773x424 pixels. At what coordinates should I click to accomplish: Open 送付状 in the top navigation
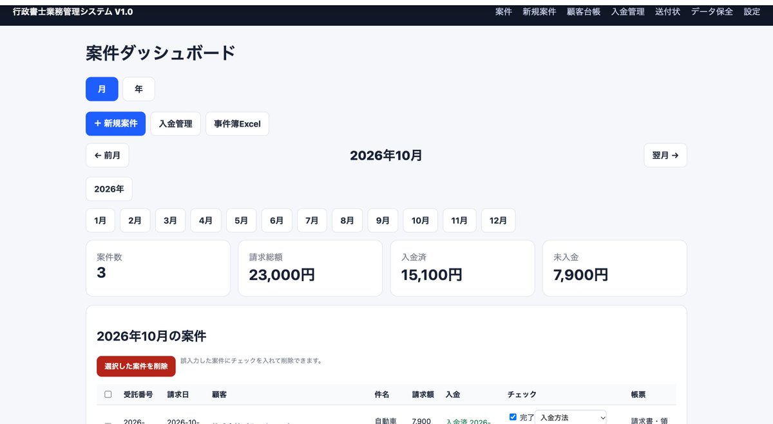(x=667, y=12)
